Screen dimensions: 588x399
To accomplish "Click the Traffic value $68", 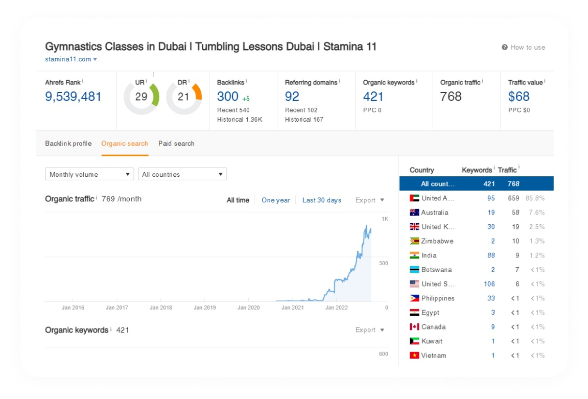I will click(x=519, y=97).
